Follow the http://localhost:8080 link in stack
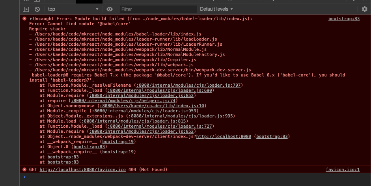 [x=224, y=136]
